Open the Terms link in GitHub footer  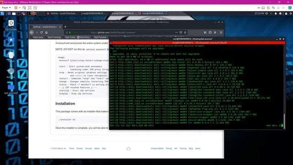71,148
